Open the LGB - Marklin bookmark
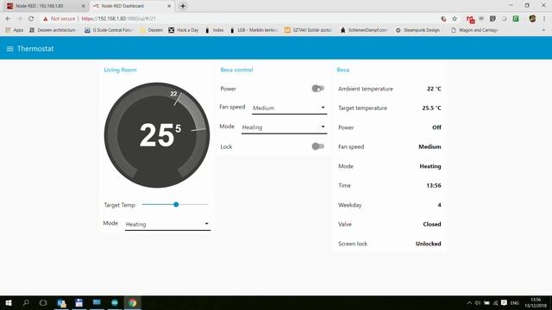Viewport: 552px width, 310px height. pos(254,30)
